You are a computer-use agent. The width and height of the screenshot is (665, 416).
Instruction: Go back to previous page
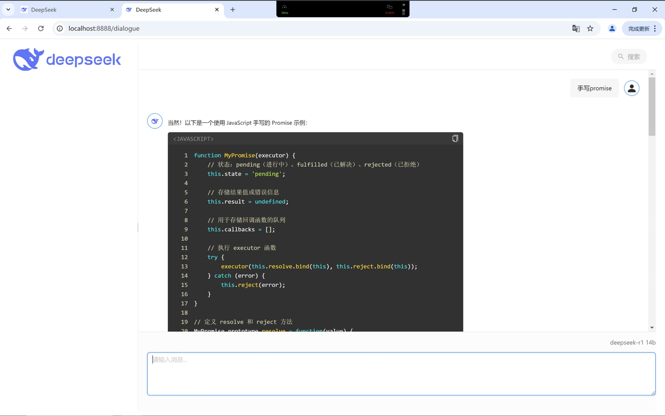pos(9,29)
